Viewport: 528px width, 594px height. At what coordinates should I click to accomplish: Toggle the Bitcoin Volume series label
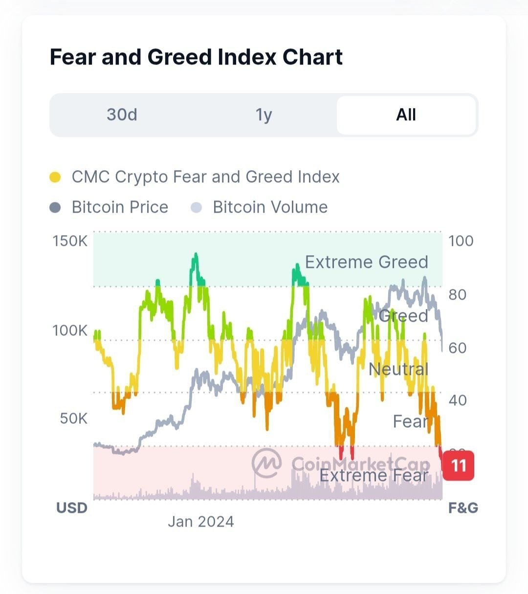click(270, 207)
